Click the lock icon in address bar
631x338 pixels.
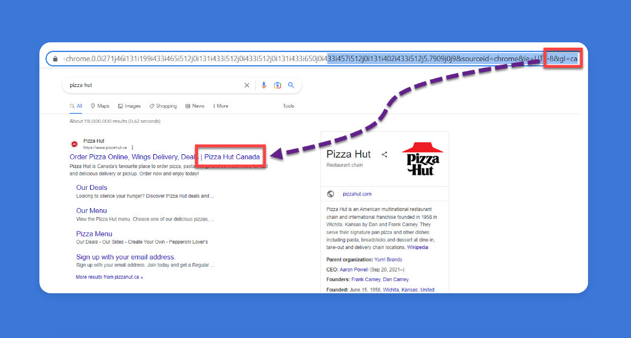(x=56, y=59)
